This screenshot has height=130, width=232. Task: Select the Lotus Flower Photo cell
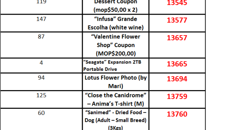pyautogui.click(x=116, y=82)
